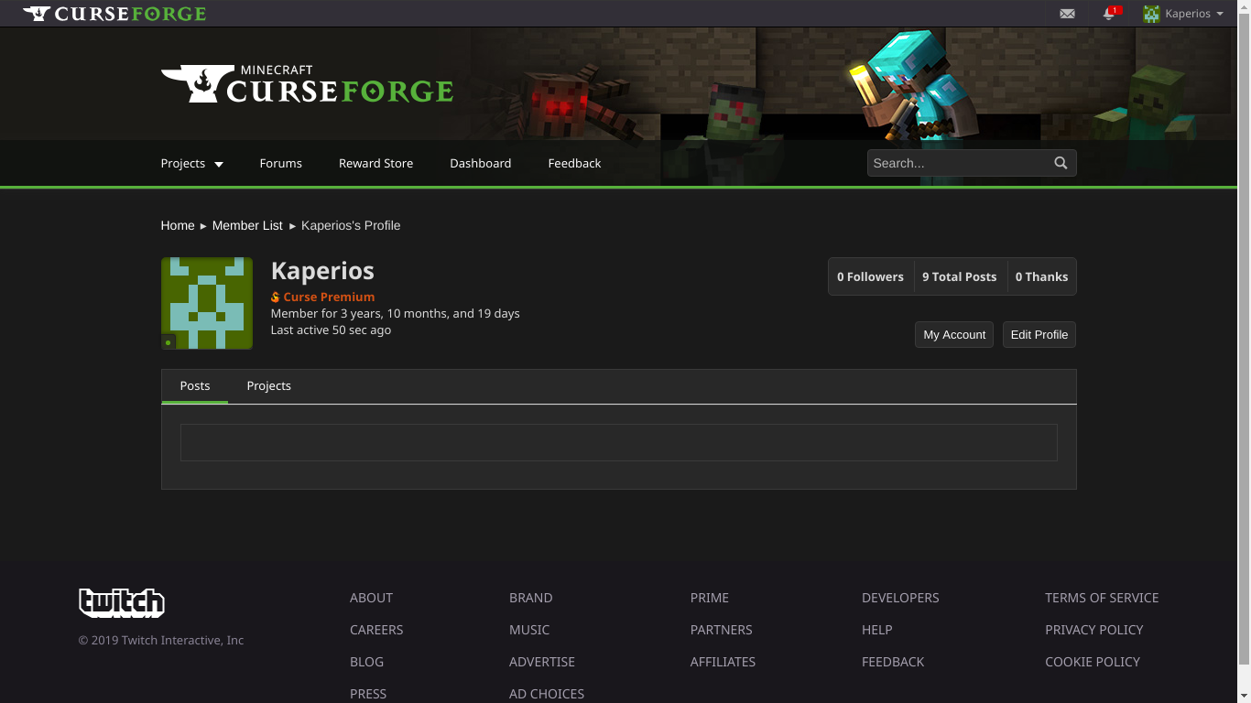Viewport: 1251px width, 703px height.
Task: Expand the Projects dropdown menu
Action: [x=192, y=163]
